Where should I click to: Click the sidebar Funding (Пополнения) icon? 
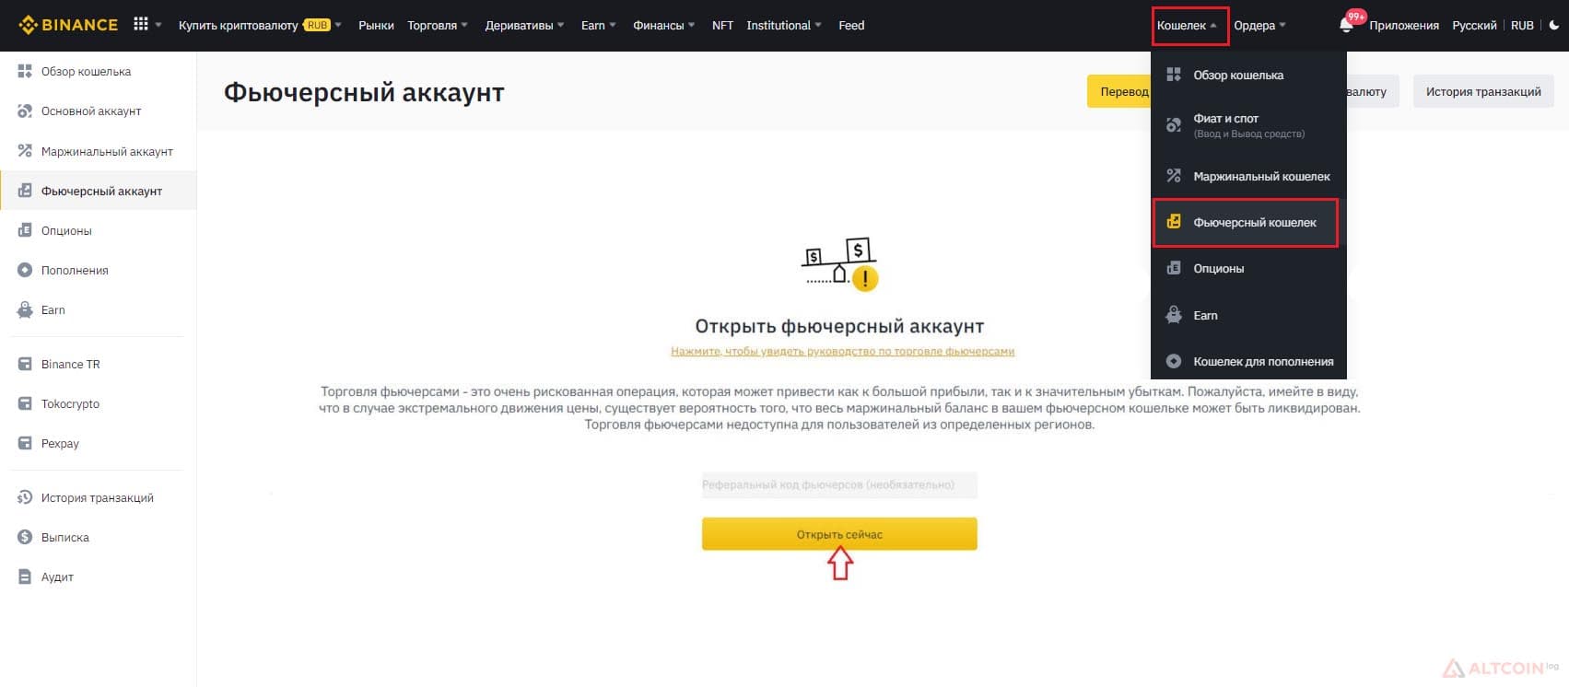pos(25,270)
